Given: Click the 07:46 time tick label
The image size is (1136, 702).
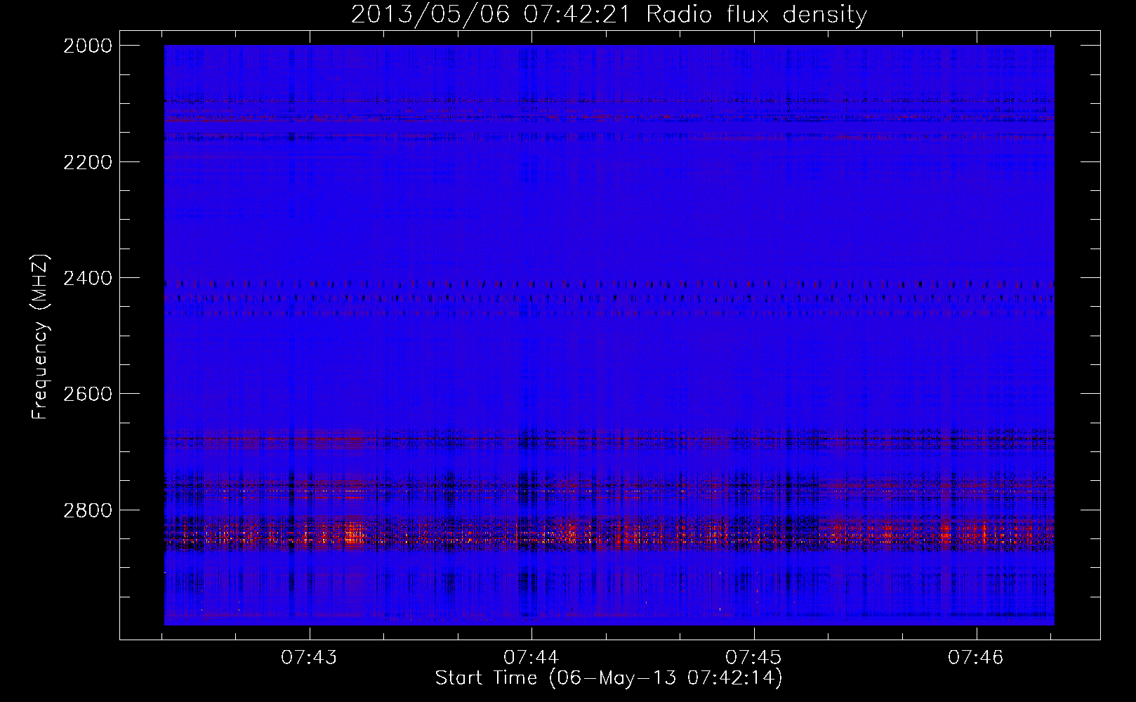Looking at the screenshot, I should pos(976,658).
